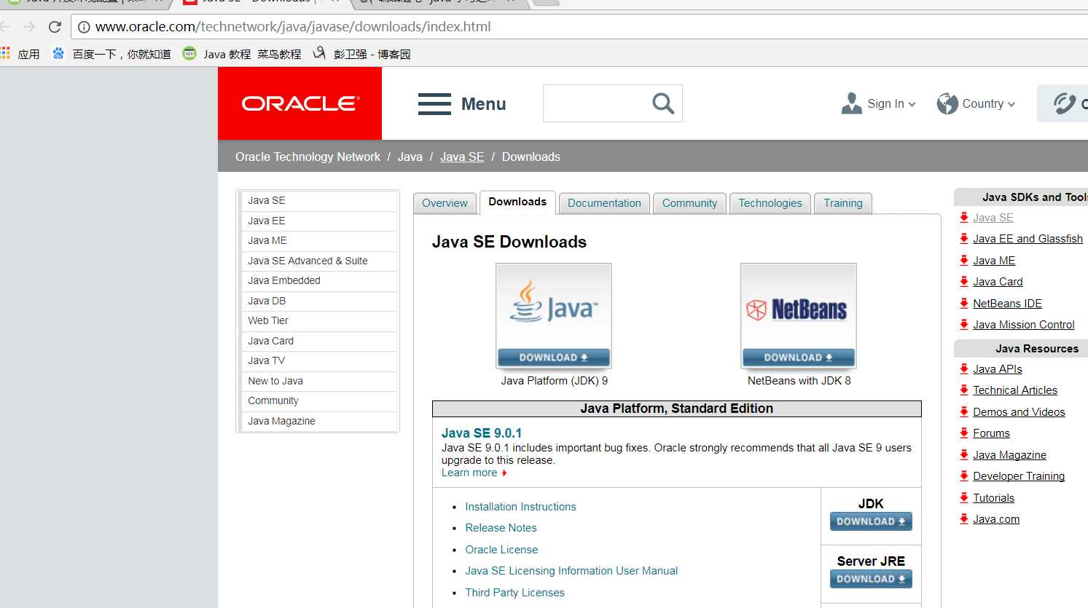
Task: Open the Java 教程 菜鸟教程 bookmark
Action: pyautogui.click(x=242, y=54)
